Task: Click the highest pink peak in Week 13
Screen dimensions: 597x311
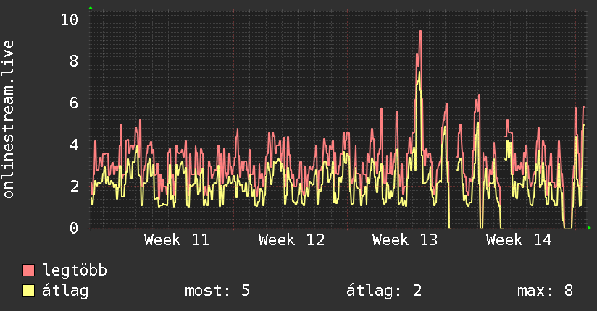Action: click(x=420, y=32)
